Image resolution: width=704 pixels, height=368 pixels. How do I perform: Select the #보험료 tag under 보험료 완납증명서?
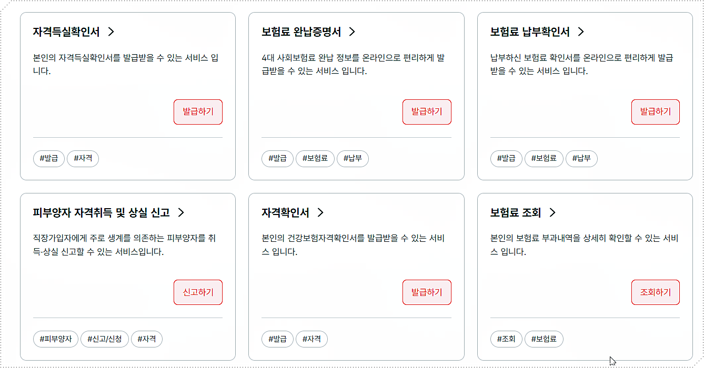[x=315, y=158]
